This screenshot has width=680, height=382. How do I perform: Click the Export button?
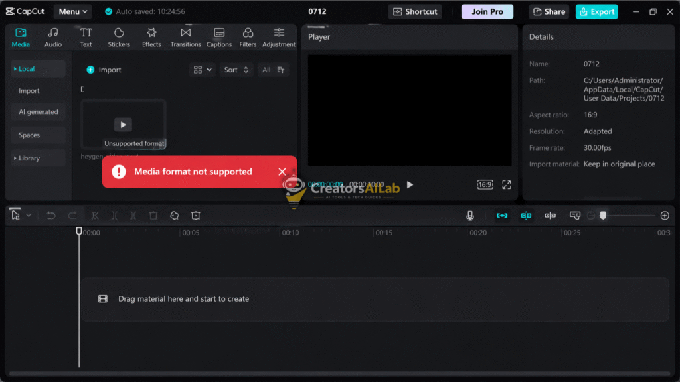tap(597, 12)
